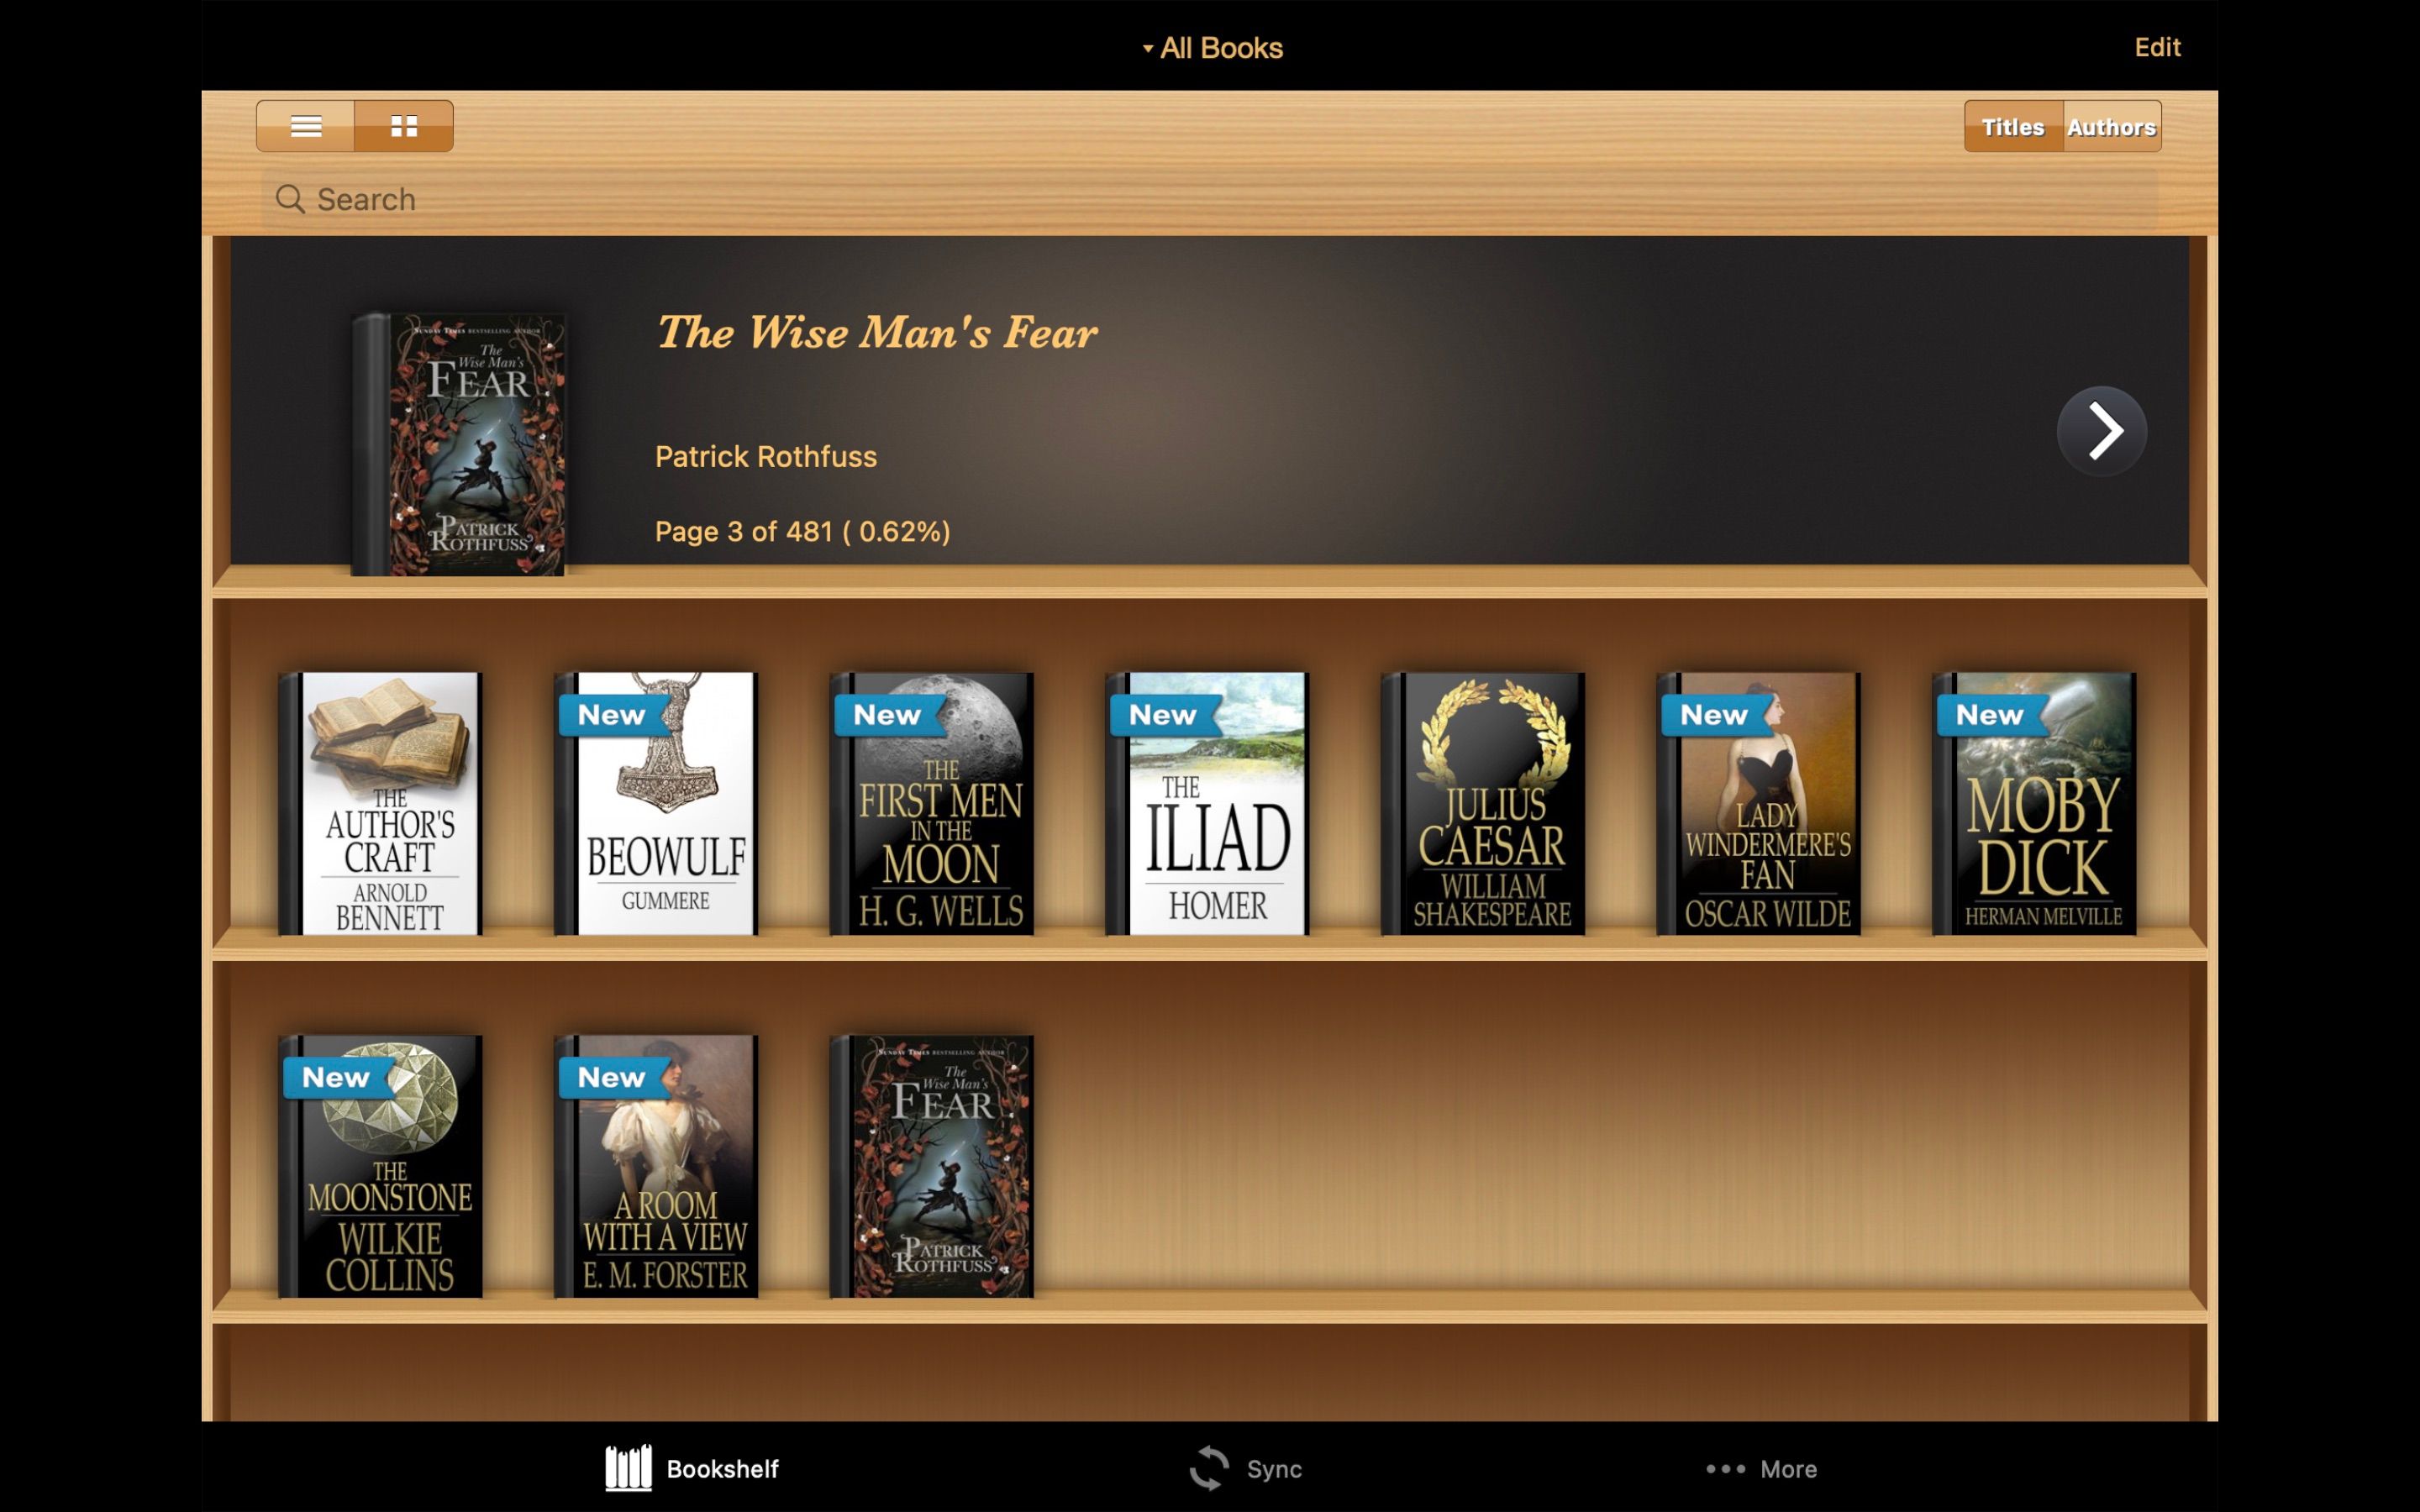
Task: Switch to list view layout
Action: pyautogui.click(x=305, y=126)
